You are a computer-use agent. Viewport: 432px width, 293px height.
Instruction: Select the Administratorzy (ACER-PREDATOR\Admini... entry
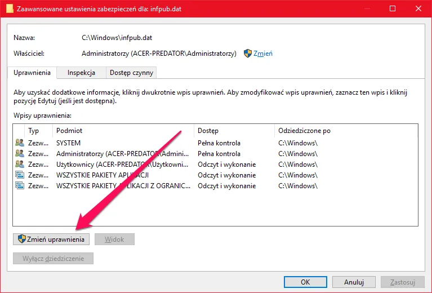215,153
